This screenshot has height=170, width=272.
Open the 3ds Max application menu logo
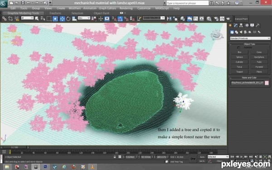coord(4,4)
